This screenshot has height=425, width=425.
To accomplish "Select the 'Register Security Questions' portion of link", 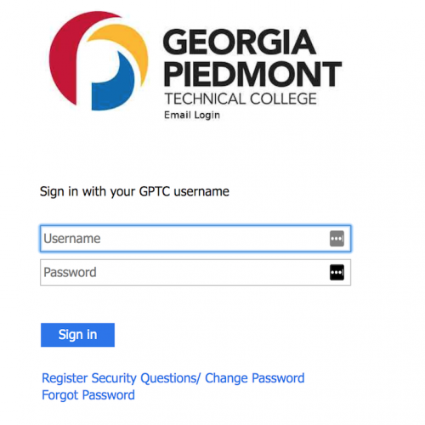I will (119, 378).
